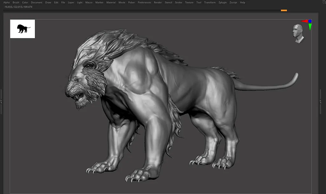The image size is (326, 194).
Task: Open the Macro menu
Action: [x=89, y=3]
